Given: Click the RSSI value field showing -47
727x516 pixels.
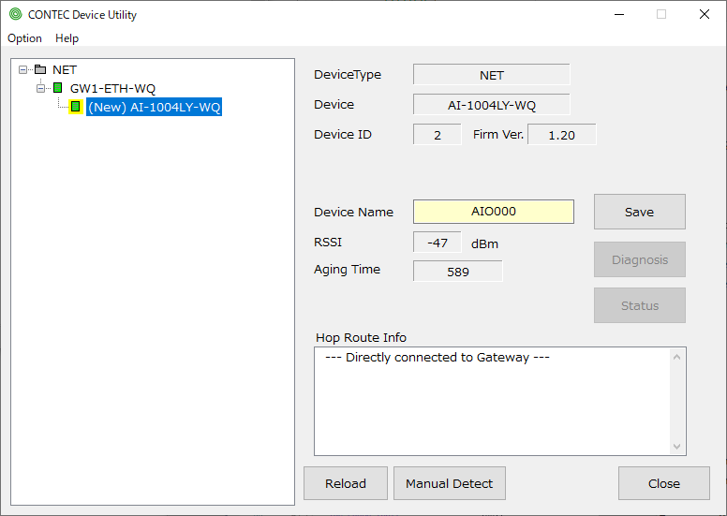Looking at the screenshot, I should tap(438, 243).
